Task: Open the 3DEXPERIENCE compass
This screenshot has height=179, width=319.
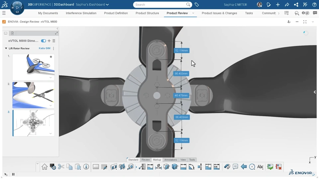Action: 17,8
